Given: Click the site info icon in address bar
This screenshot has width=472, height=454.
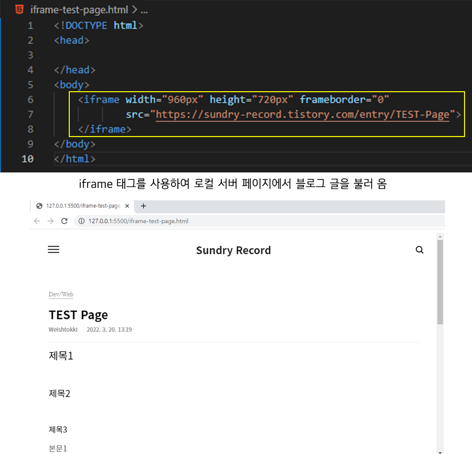Looking at the screenshot, I should coord(81,221).
